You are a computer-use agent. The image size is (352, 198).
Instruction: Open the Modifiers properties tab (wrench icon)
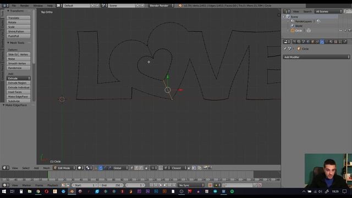click(x=322, y=42)
